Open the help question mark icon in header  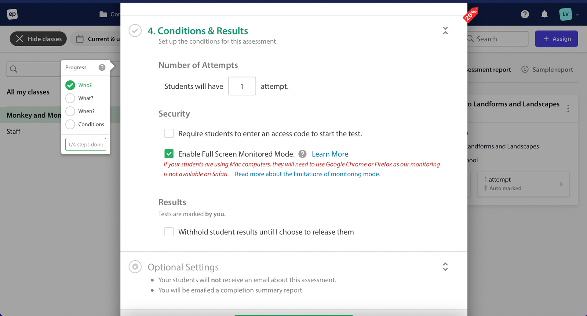tap(525, 14)
